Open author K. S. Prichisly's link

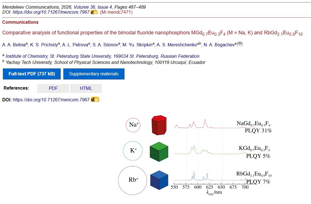(x=44, y=45)
